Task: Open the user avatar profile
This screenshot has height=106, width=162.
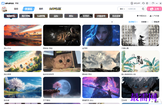Action: [x=4, y=9]
